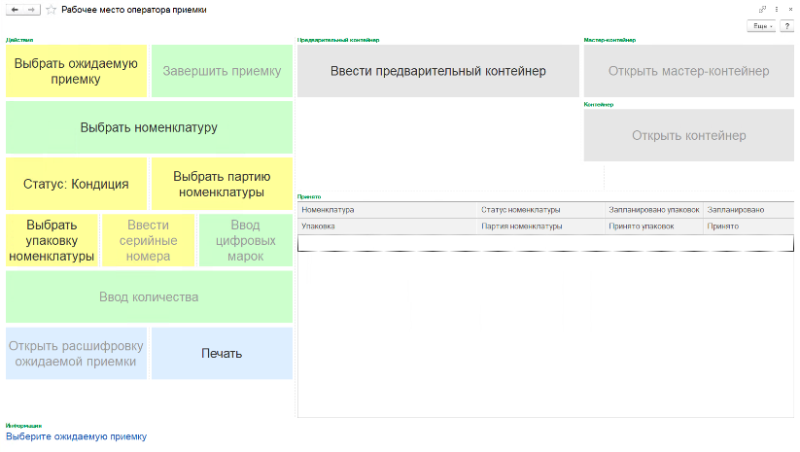Copy link to this form icon
Screen dimensions: 800x452
(x=762, y=9)
